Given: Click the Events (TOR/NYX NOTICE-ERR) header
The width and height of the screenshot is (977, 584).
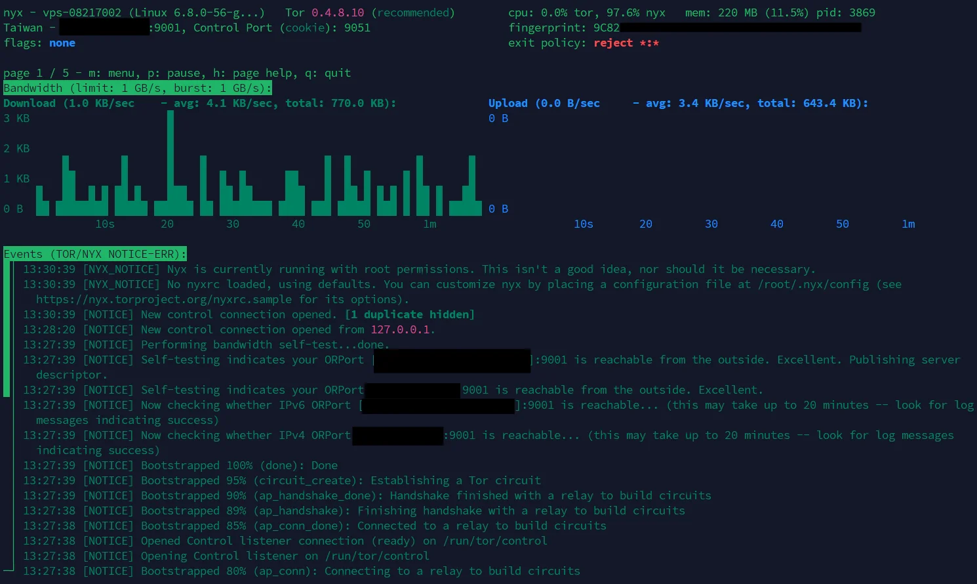Looking at the screenshot, I should pyautogui.click(x=95, y=254).
